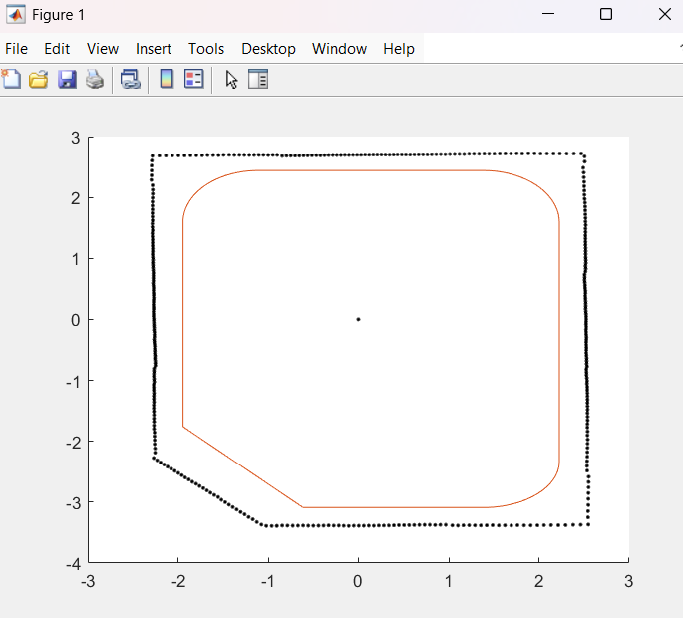Insert a colorbar using the toolbar icon
The height and width of the screenshot is (618, 683).
tap(167, 80)
